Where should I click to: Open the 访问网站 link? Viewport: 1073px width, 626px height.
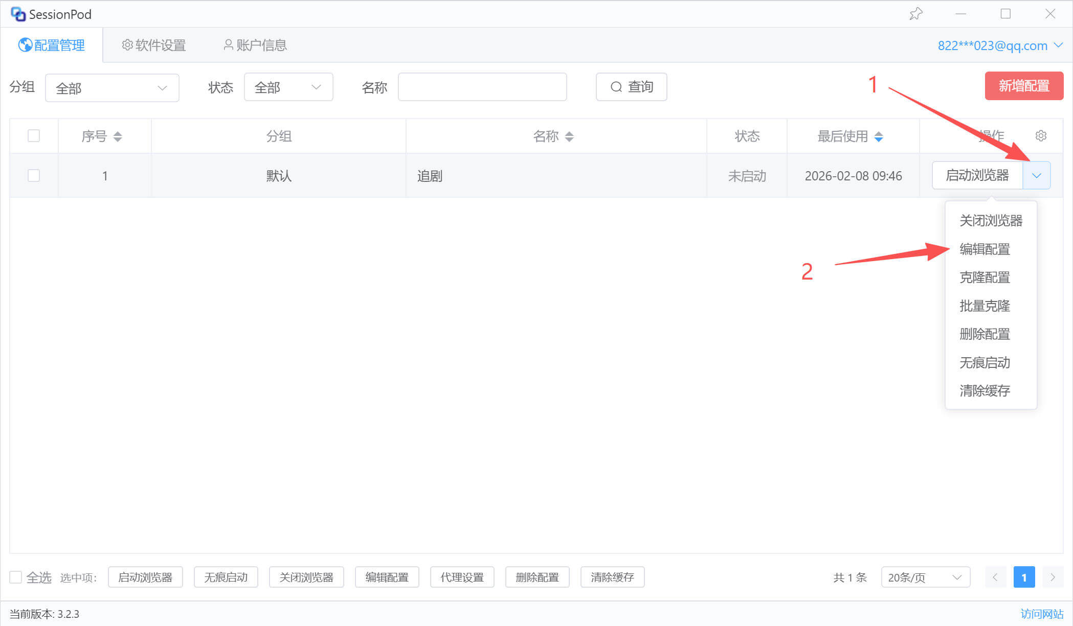[1041, 614]
